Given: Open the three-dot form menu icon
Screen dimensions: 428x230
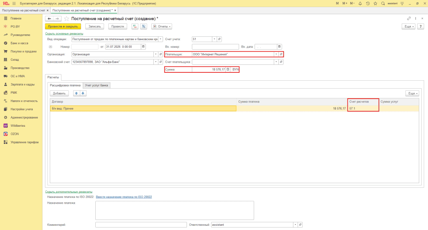Looking at the screenshot, I should point(415,18).
